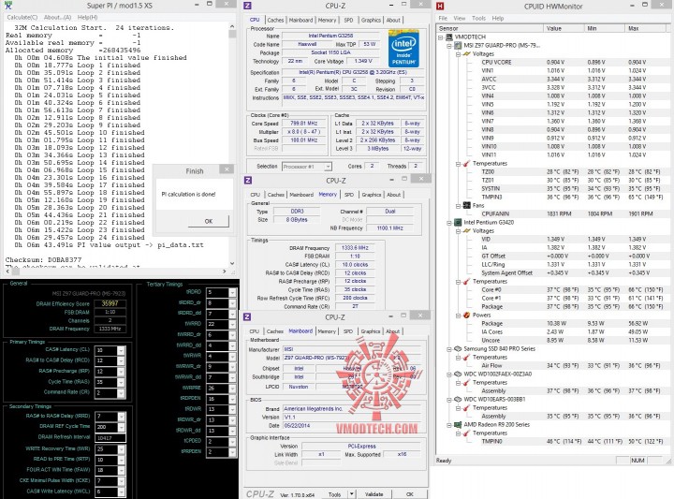The image size is (674, 499).
Task: Open Help menu in HWMonitor
Action: (498, 18)
